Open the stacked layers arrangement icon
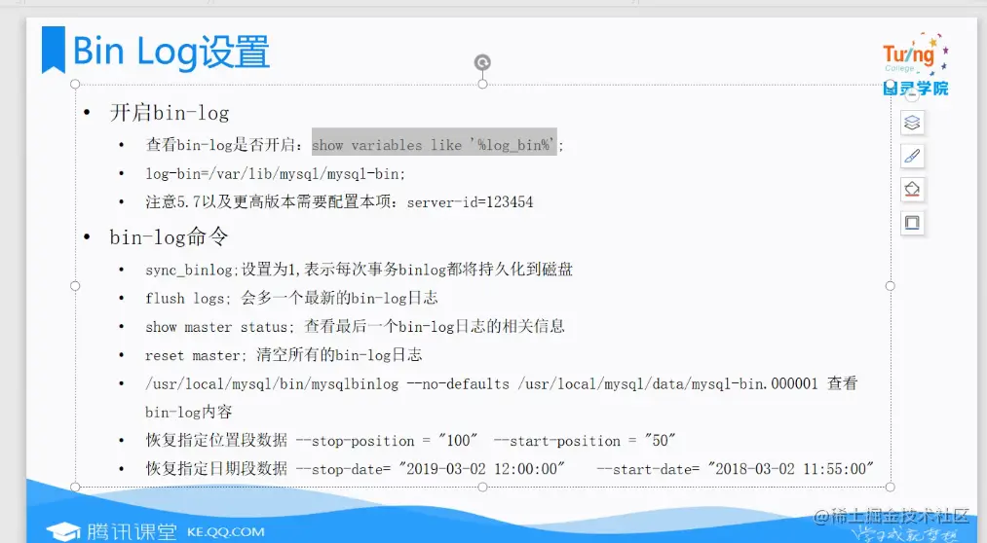987x543 pixels. click(x=912, y=123)
